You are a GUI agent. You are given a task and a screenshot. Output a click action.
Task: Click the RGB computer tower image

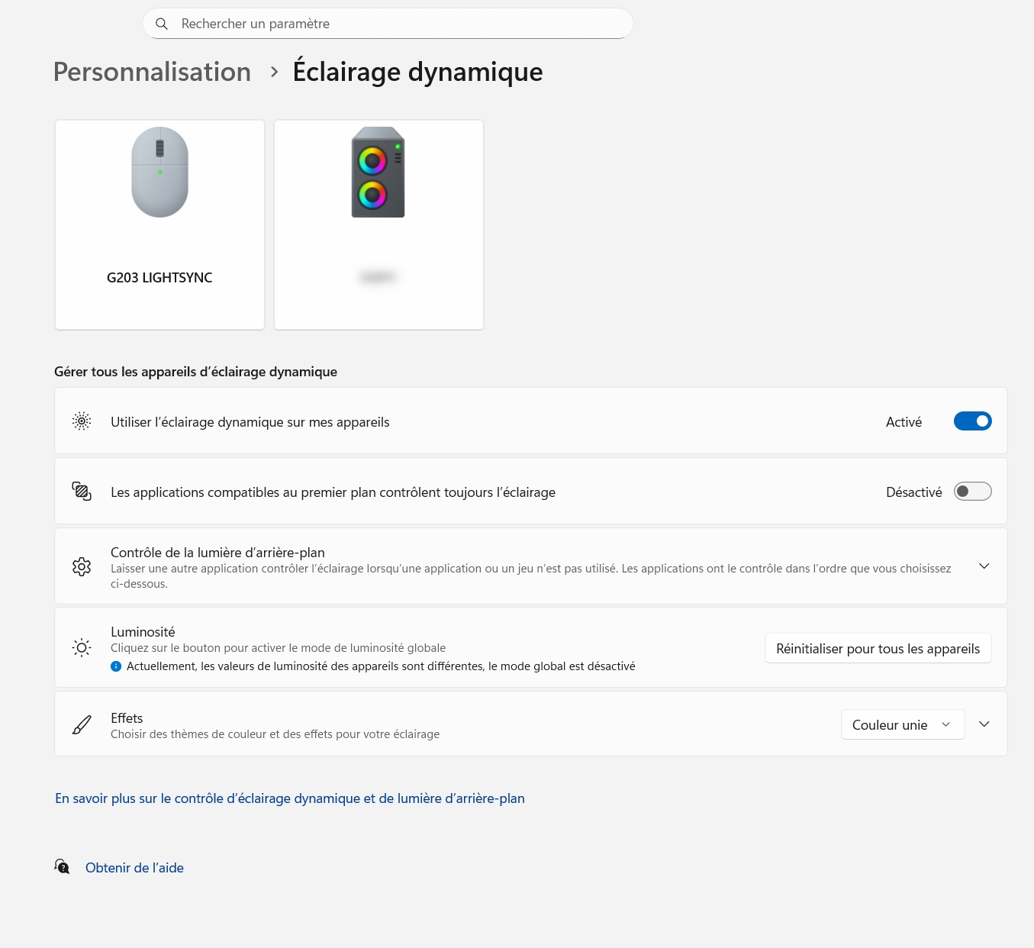[x=378, y=173]
